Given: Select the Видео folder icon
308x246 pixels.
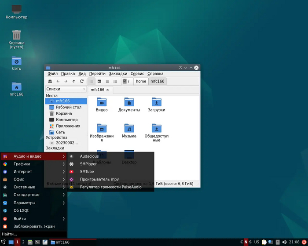Looking at the screenshot, I should coord(102,102).
